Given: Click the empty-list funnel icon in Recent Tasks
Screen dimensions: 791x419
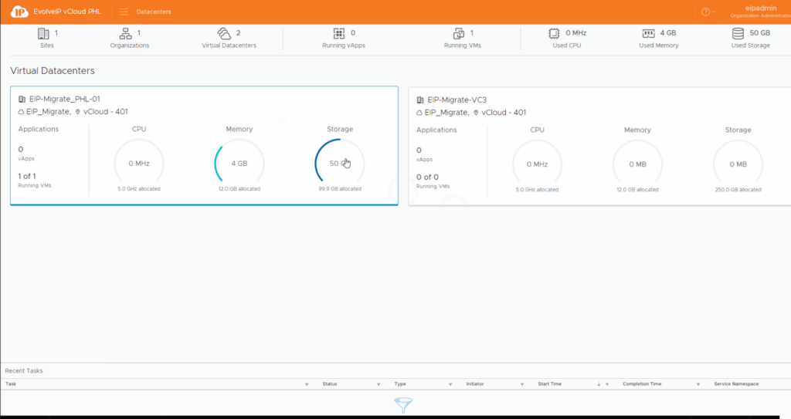Looking at the screenshot, I should [x=403, y=405].
